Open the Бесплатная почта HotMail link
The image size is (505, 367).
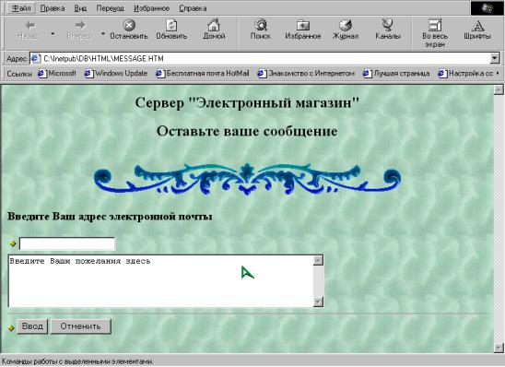(x=203, y=74)
